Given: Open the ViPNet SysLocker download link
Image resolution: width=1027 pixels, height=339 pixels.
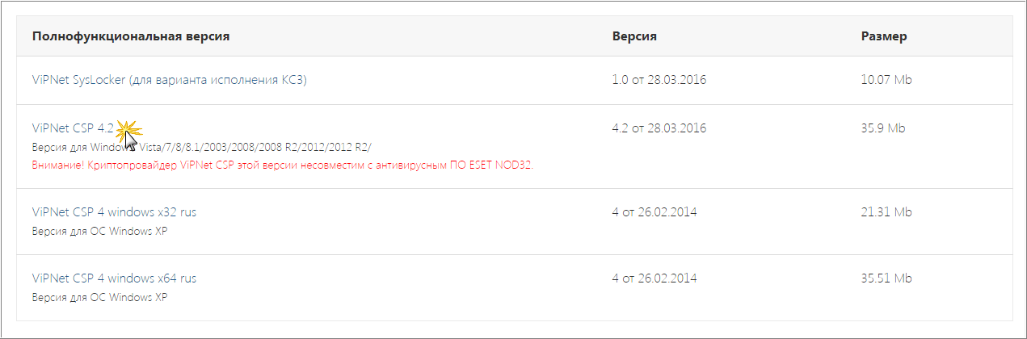Looking at the screenshot, I should click(x=169, y=80).
